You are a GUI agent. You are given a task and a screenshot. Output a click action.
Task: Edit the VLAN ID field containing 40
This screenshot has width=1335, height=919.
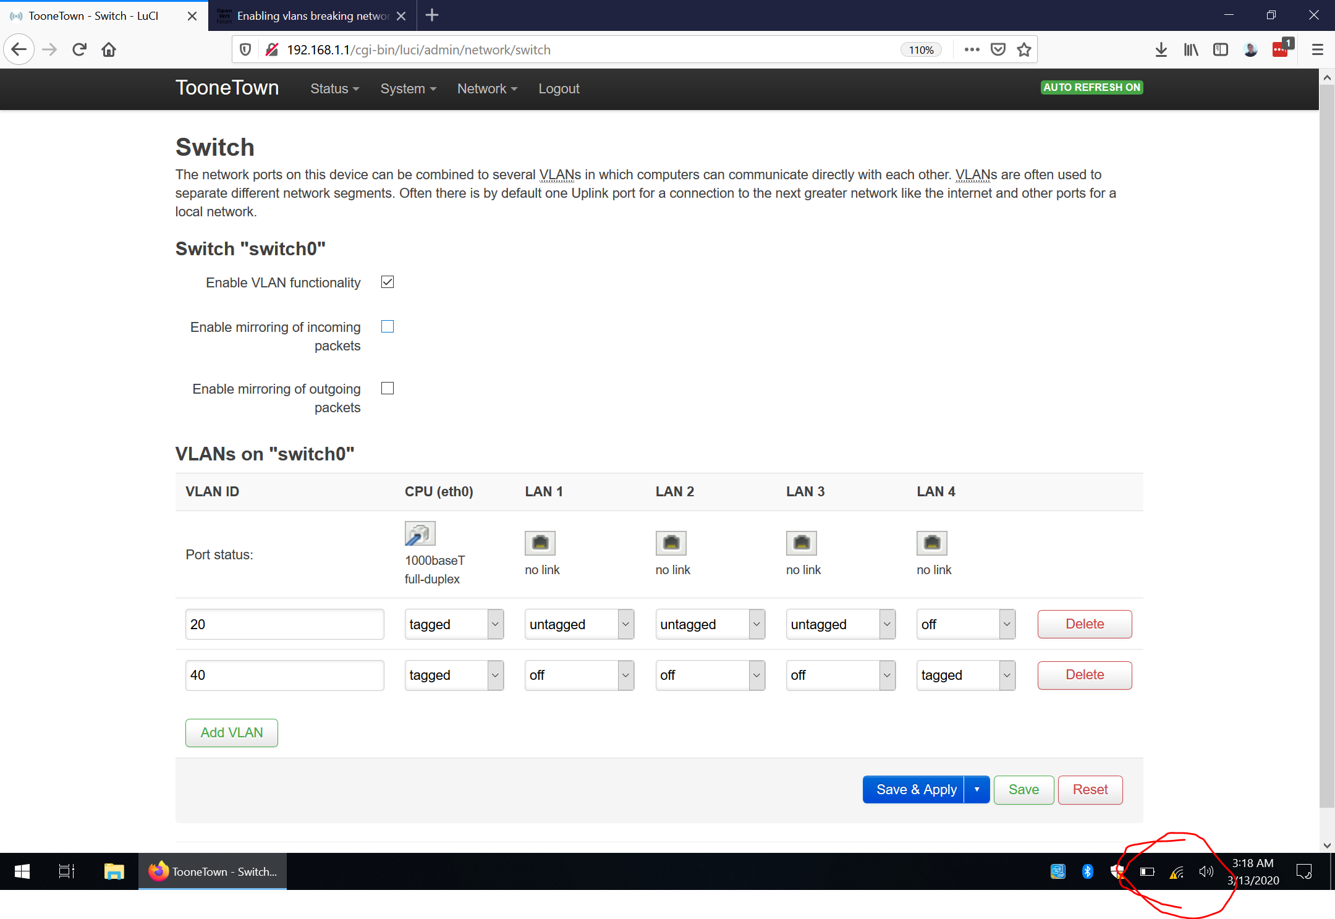point(284,675)
